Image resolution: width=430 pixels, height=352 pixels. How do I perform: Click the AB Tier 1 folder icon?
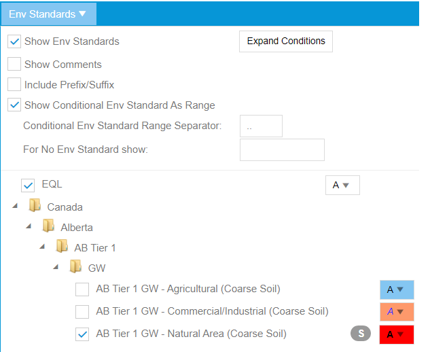(x=62, y=247)
